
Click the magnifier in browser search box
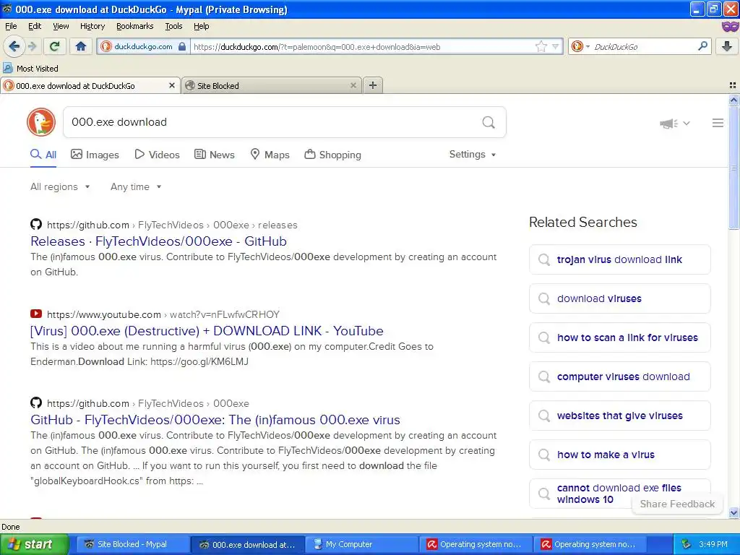[x=702, y=46]
